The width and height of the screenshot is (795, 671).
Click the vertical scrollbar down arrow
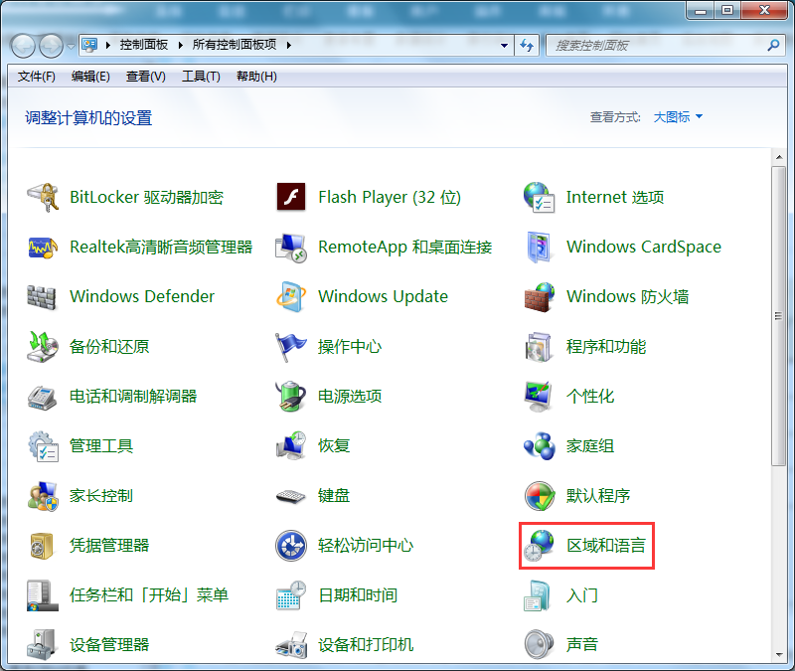pyautogui.click(x=778, y=655)
